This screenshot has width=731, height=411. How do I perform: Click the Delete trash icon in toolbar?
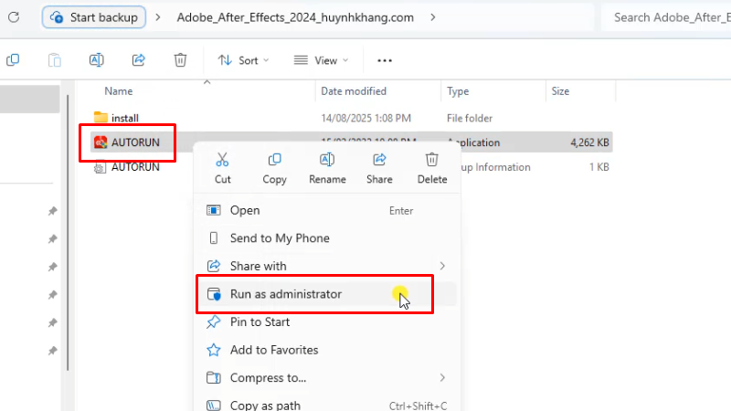point(180,60)
